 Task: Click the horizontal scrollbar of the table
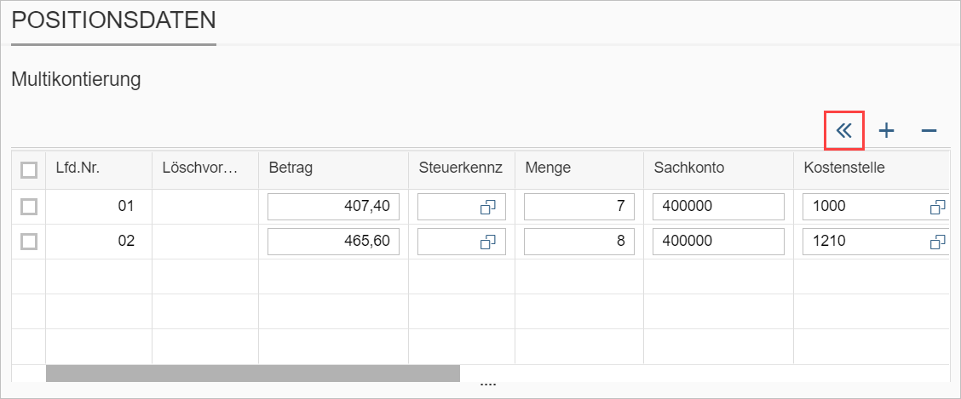(x=252, y=373)
